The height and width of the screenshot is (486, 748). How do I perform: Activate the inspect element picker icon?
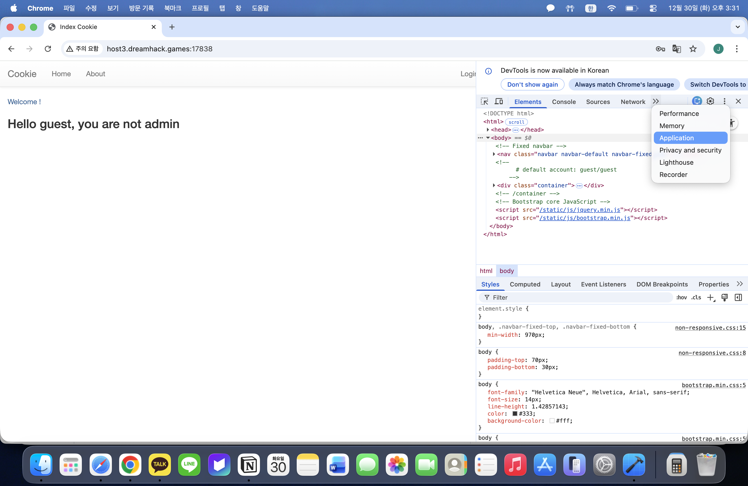(x=484, y=101)
